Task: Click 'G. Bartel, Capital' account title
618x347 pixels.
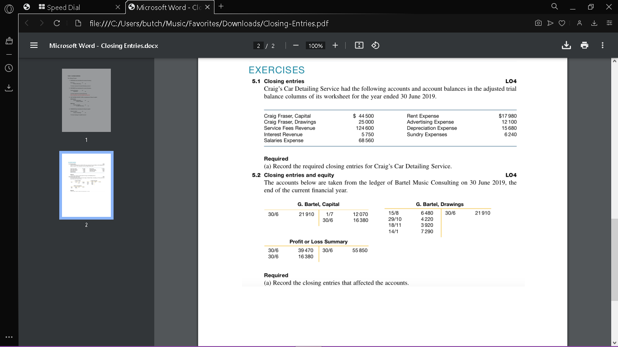Action: [319, 204]
